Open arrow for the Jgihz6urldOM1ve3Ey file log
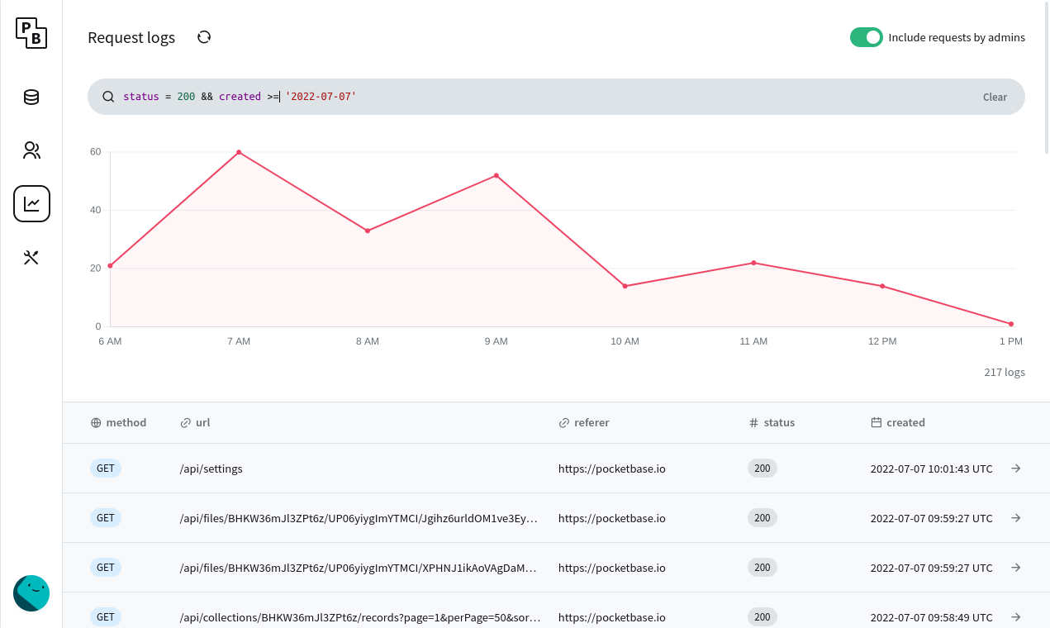The image size is (1050, 628). (1016, 518)
